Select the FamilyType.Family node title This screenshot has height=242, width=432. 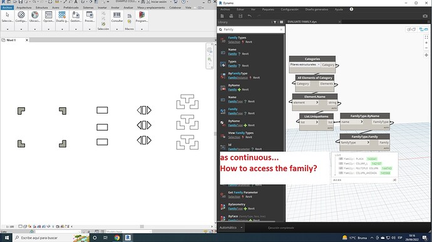click(364, 137)
